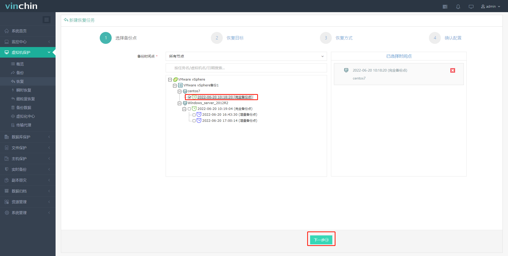508x256 pixels.
Task: Expand the 文件保护 menu
Action: pyautogui.click(x=28, y=148)
